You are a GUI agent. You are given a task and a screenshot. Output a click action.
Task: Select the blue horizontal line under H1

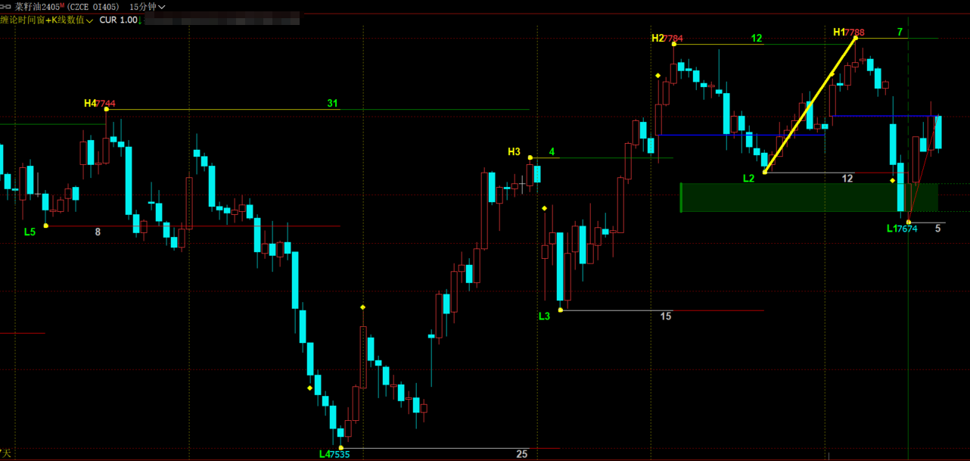(885, 116)
